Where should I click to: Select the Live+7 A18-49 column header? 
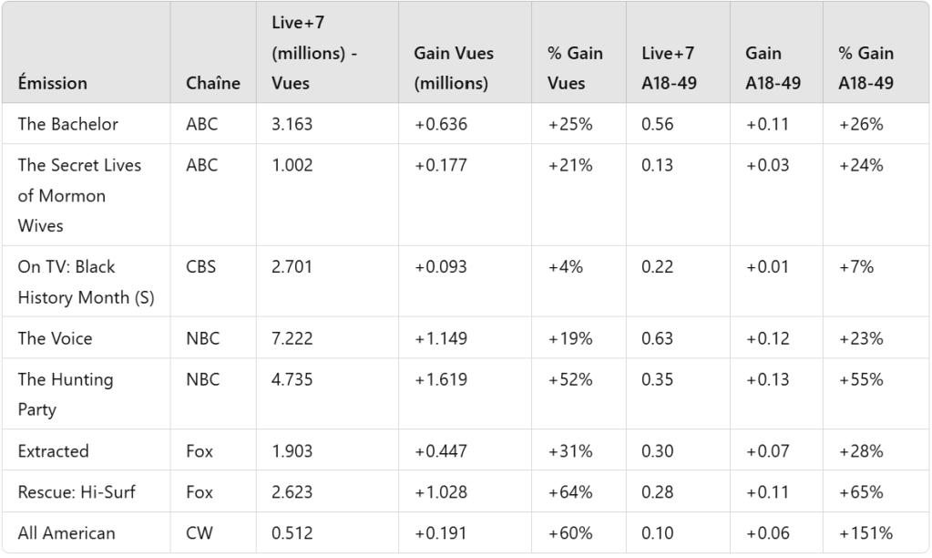pyautogui.click(x=670, y=67)
